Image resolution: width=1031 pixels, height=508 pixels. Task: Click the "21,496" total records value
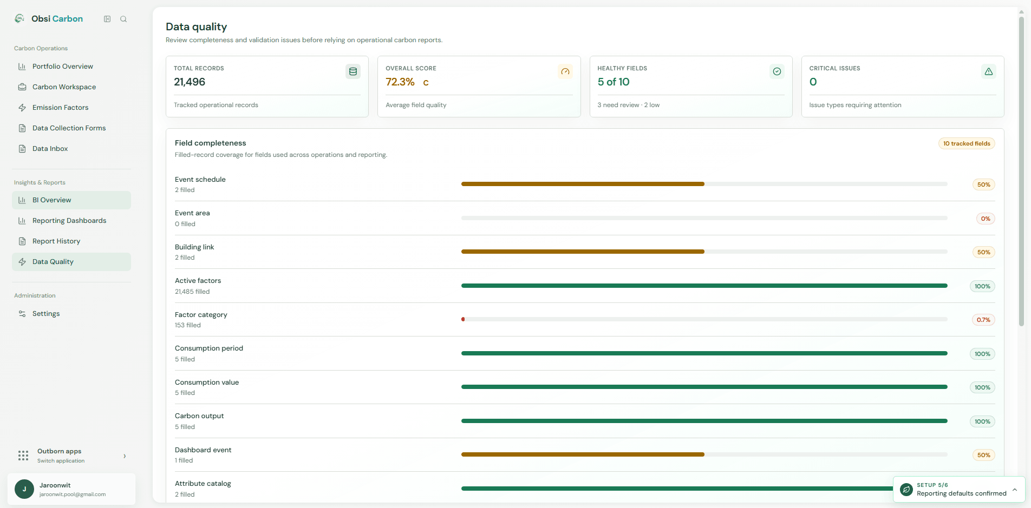point(190,82)
